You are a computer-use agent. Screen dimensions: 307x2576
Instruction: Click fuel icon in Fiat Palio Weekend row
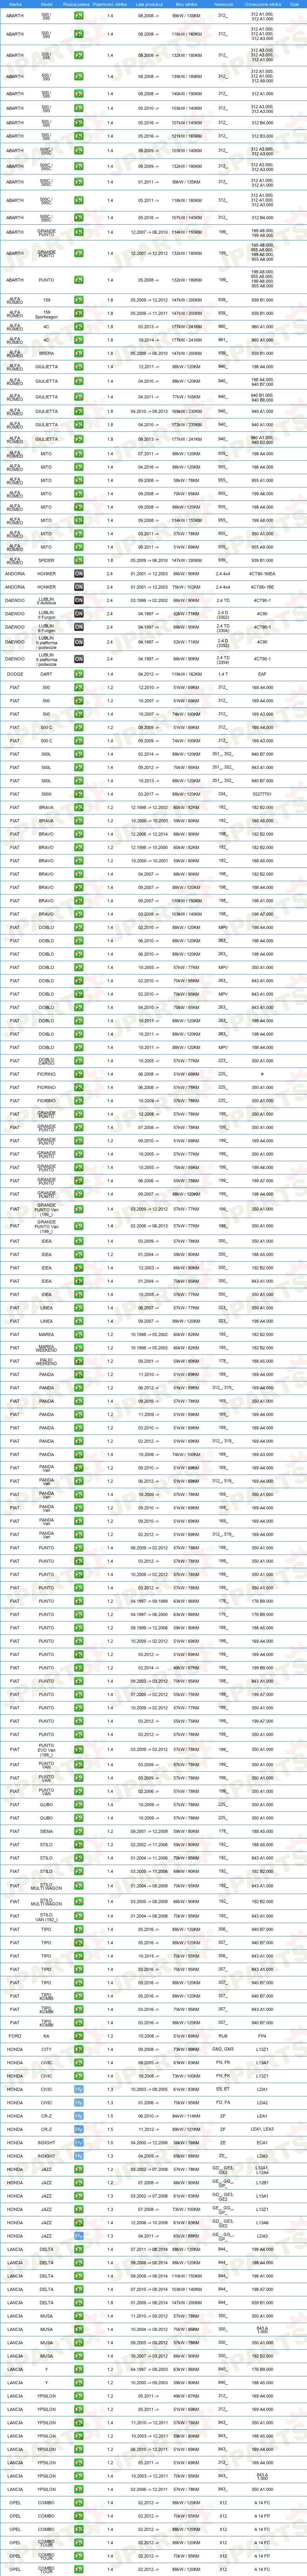point(79,1361)
